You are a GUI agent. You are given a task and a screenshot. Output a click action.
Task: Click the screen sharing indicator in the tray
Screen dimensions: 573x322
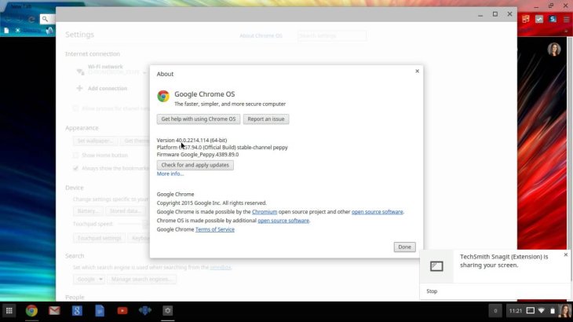530,311
